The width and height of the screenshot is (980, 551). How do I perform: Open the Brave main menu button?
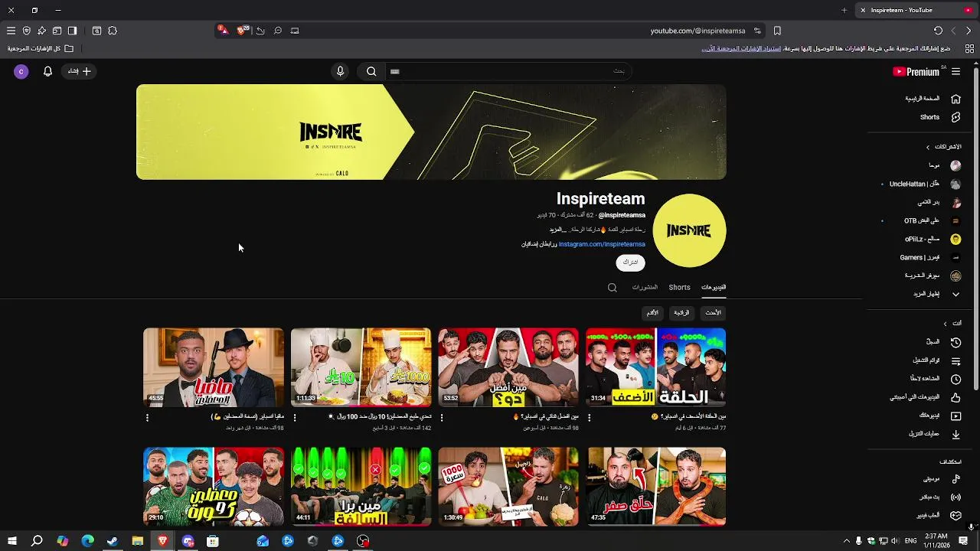pyautogui.click(x=11, y=31)
